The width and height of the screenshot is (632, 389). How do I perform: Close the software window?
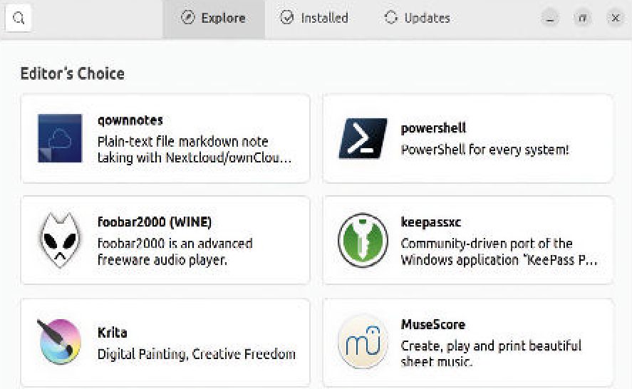tap(615, 18)
